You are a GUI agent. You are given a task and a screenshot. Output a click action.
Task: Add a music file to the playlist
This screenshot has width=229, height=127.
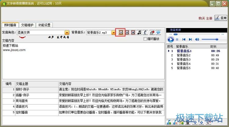click(x=169, y=122)
